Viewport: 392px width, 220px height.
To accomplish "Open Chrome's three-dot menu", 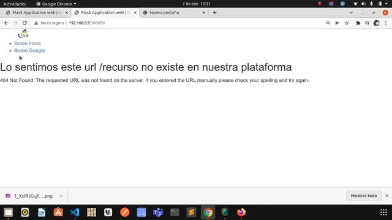I will click(386, 23).
